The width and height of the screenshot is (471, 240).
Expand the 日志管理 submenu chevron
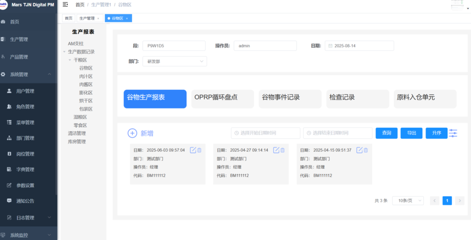[49, 218]
